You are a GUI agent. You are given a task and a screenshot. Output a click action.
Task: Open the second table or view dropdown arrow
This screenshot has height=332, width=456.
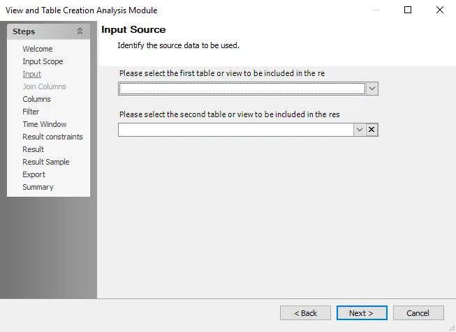[360, 130]
